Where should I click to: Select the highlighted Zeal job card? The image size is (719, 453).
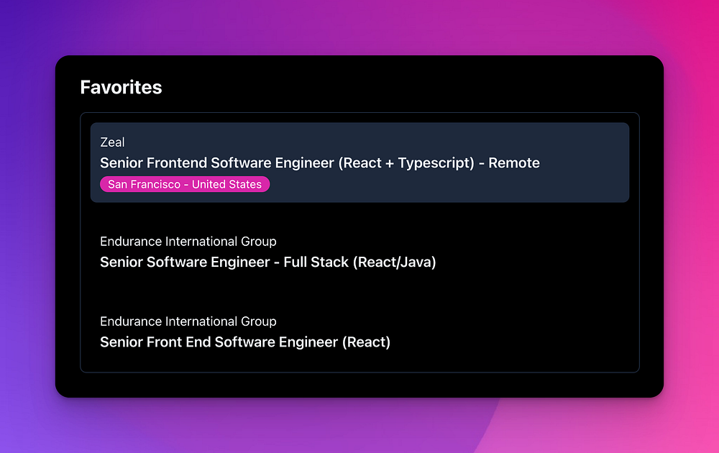(x=359, y=163)
